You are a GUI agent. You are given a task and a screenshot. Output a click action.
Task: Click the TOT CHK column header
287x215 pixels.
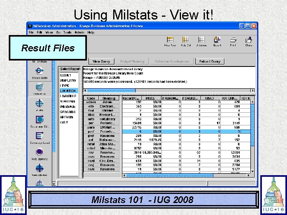230,98
